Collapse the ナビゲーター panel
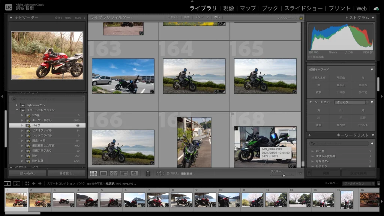This screenshot has height=216, width=384. [x=11, y=18]
